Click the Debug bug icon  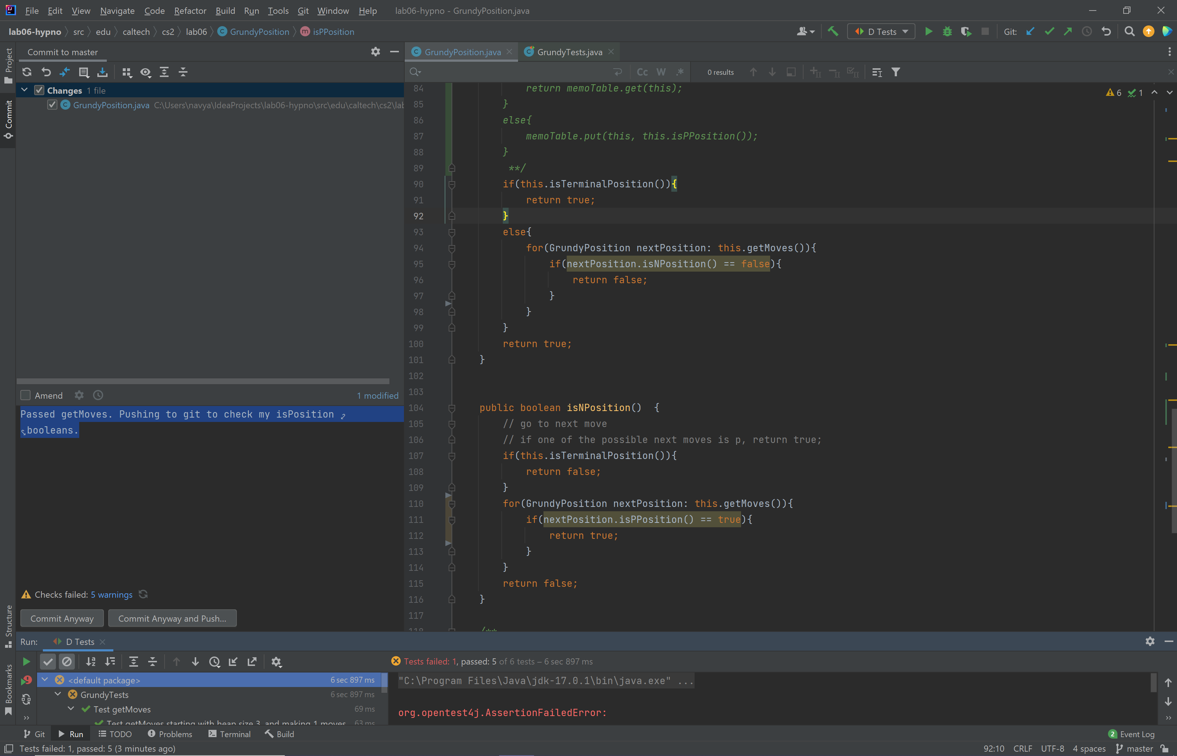[947, 32]
